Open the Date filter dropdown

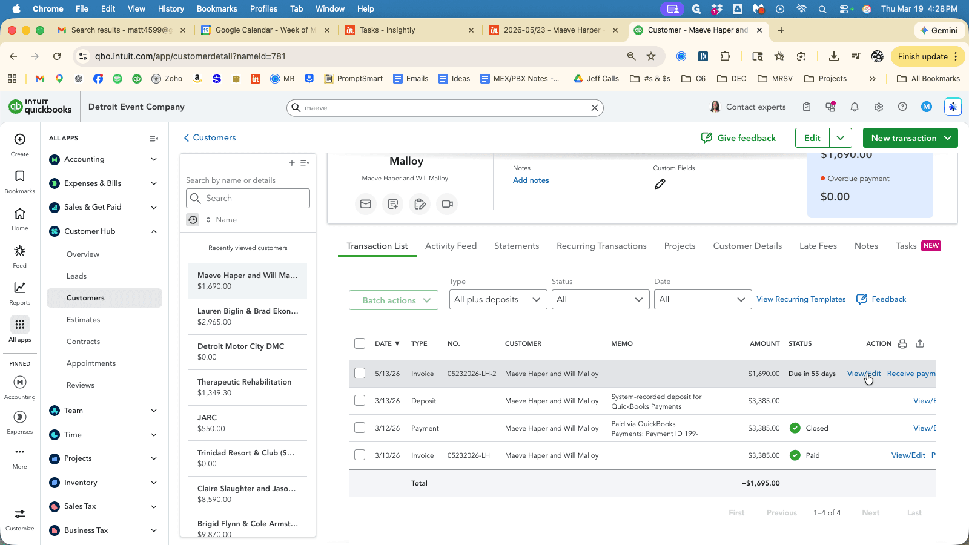[x=703, y=299]
